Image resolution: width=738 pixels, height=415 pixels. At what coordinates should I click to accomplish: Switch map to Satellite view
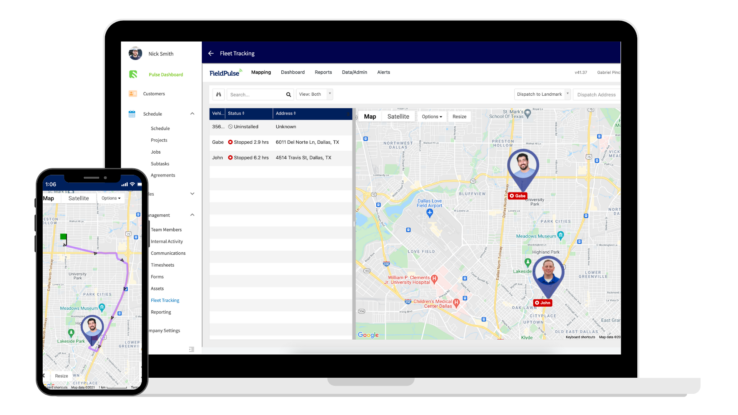coord(398,116)
